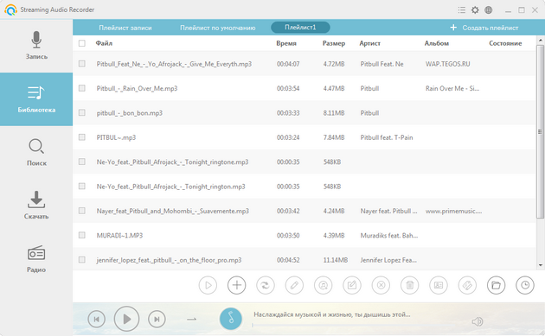The image size is (545, 336).
Task: Sort by the Файл column header
Action: [x=104, y=43]
